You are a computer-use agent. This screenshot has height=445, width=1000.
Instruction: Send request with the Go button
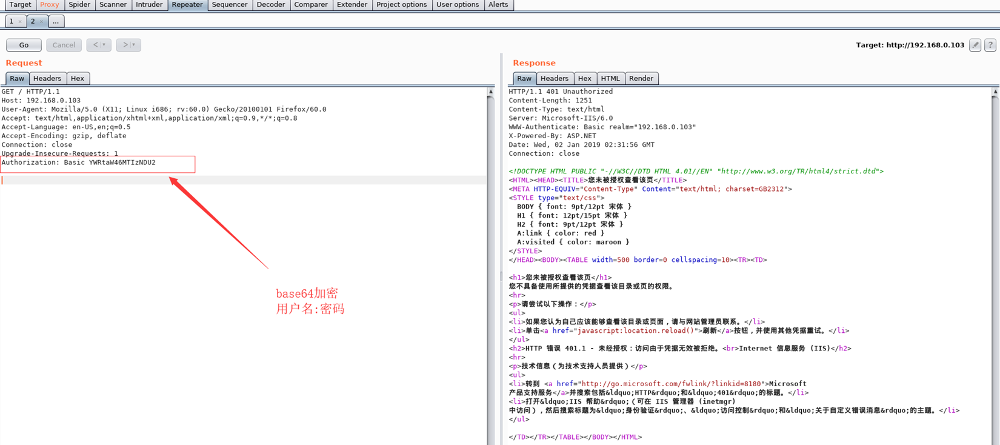click(24, 45)
